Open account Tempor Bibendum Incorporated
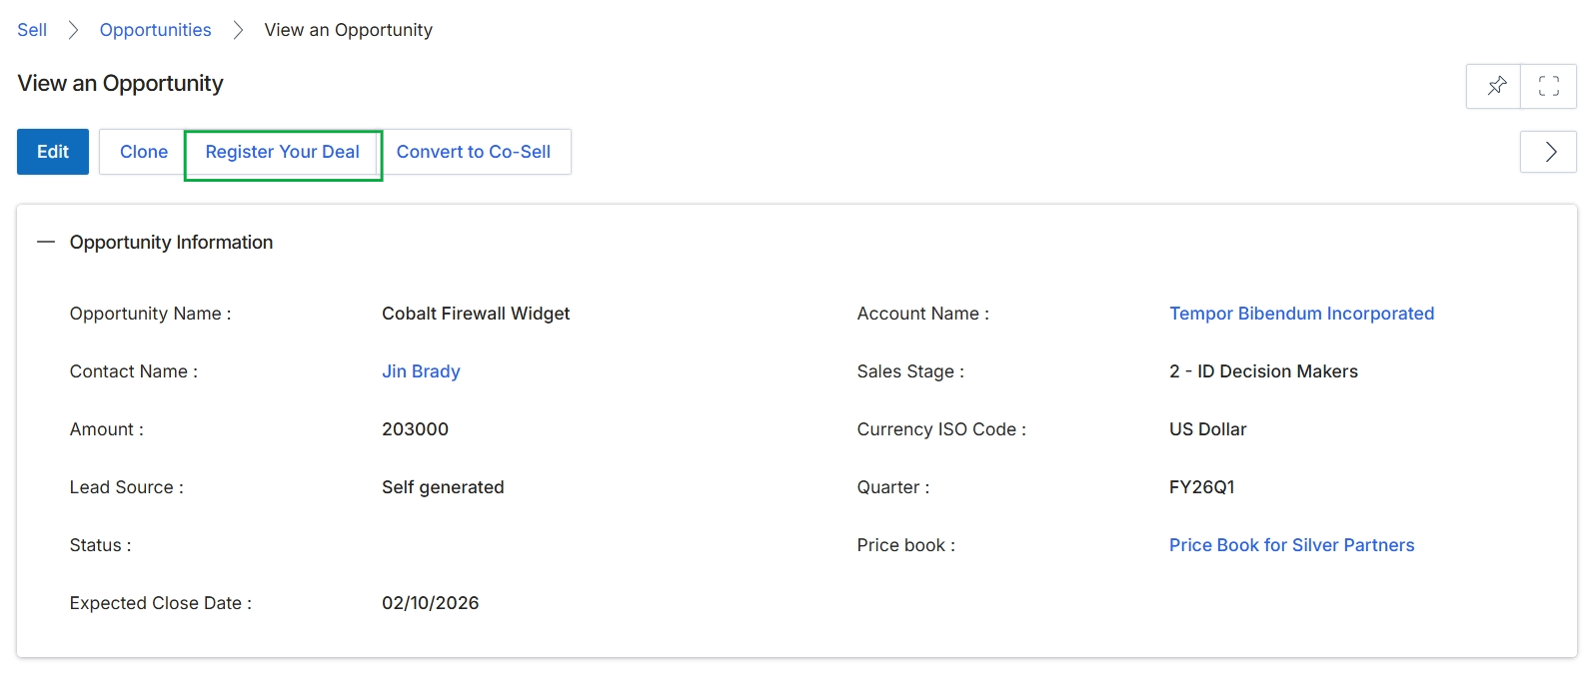1593x681 pixels. click(1302, 314)
